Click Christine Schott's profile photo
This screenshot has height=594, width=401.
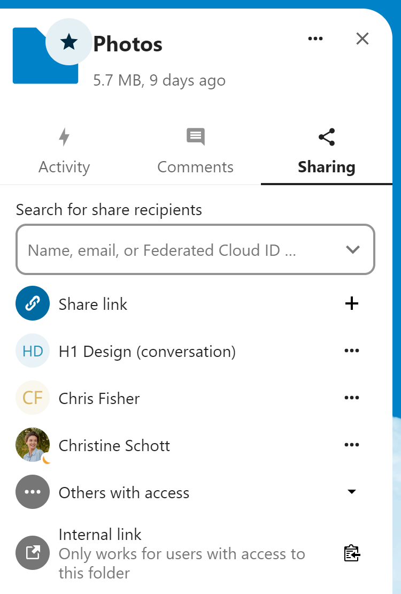pos(33,445)
